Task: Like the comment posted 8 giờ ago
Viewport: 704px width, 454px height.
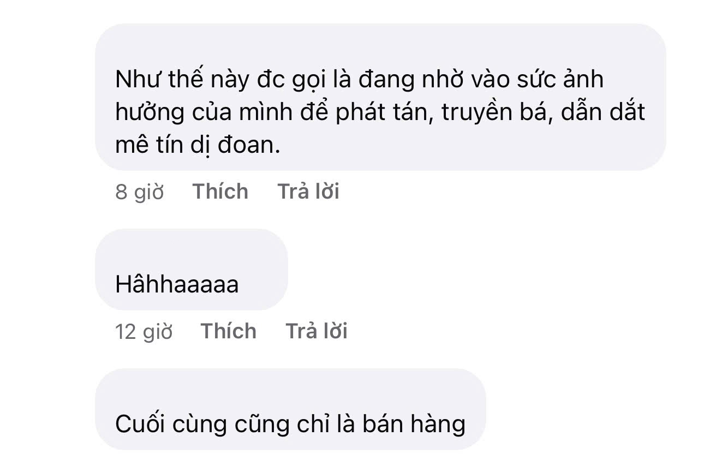Action: pyautogui.click(x=220, y=192)
